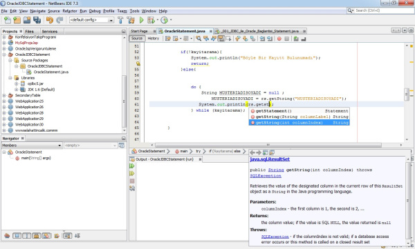This screenshot has width=415, height=249.
Task: Click the Open Project toolbar icon
Action: click(27, 20)
